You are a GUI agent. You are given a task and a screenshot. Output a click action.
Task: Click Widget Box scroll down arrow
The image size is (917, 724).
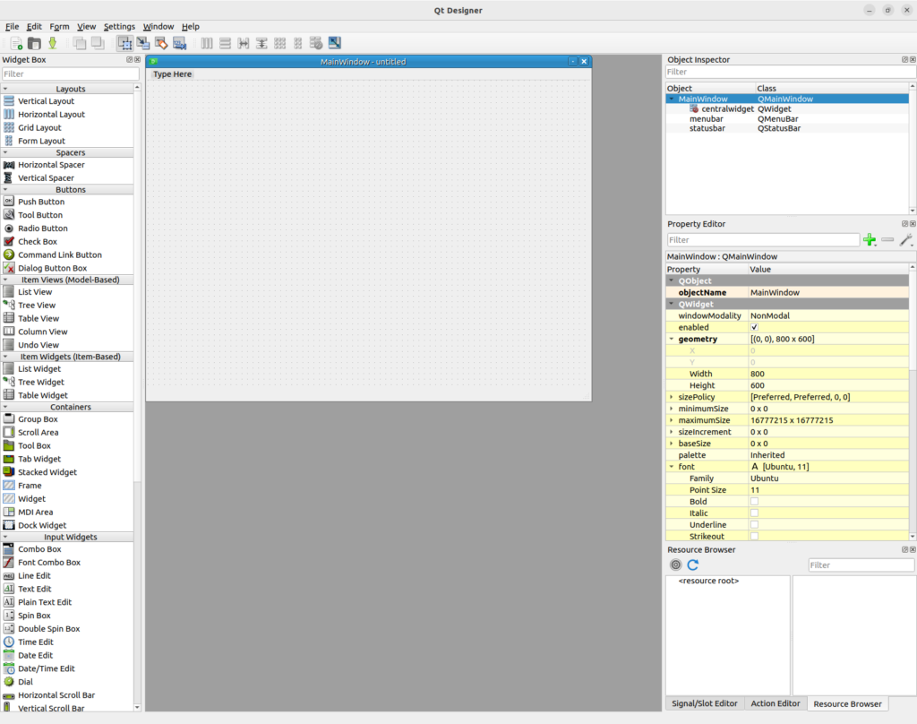tap(137, 708)
